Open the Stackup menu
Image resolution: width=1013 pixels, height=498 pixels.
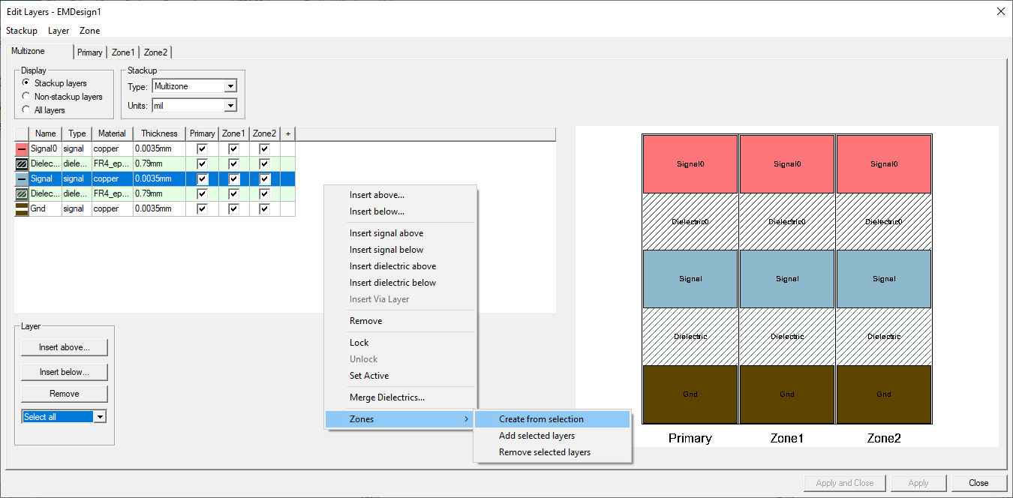(21, 31)
